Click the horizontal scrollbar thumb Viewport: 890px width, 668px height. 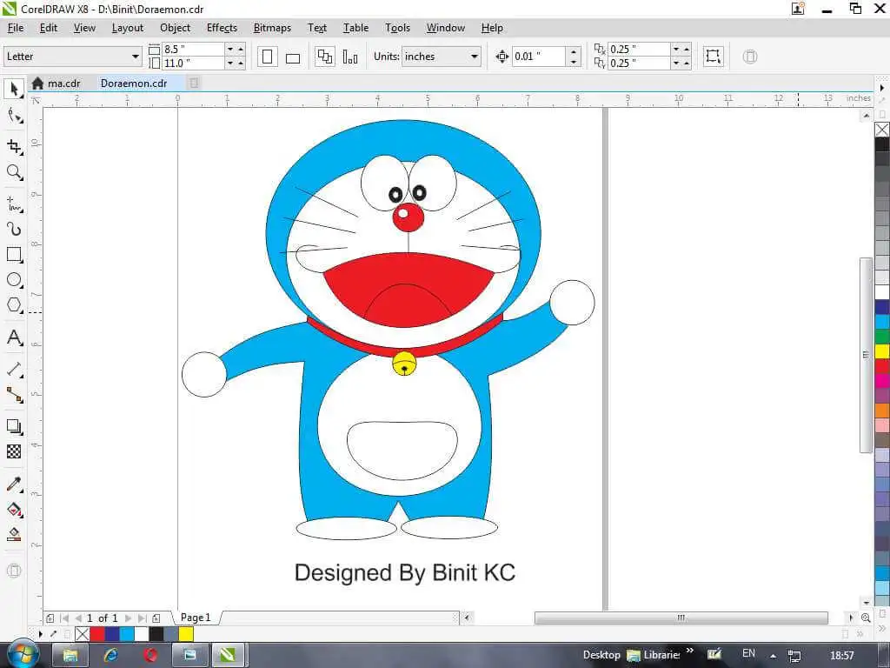(681, 618)
